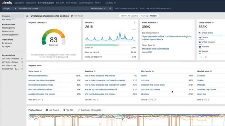Open Last 2 years date range dropdown
The height and width of the screenshot is (126, 225).
pyautogui.click(x=53, y=110)
